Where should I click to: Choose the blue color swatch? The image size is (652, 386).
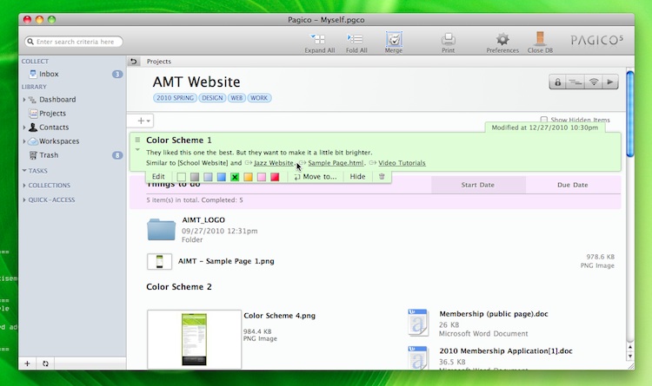[x=221, y=177]
